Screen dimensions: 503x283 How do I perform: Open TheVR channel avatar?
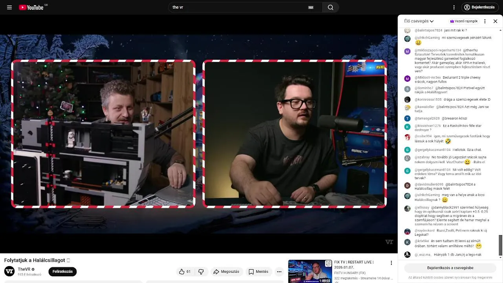tap(9, 272)
